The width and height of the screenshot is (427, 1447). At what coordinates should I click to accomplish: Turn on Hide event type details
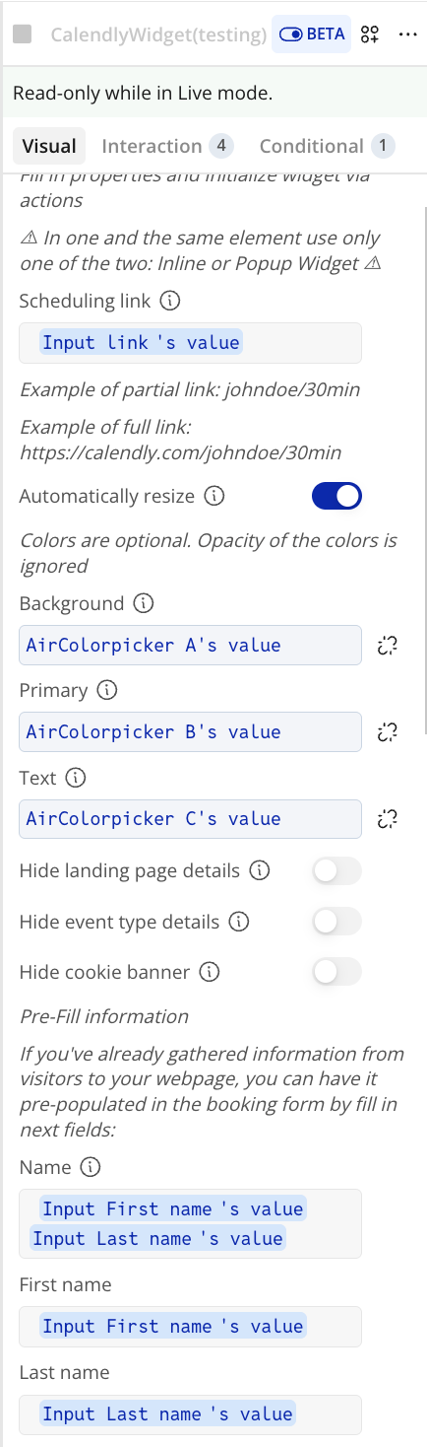[x=336, y=923]
